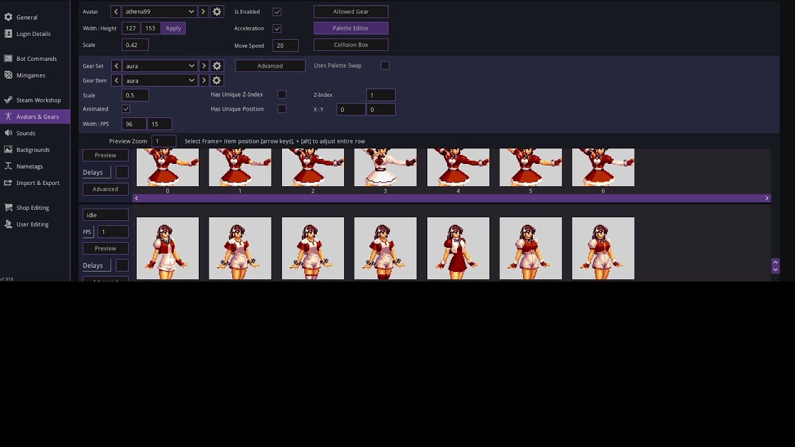Click the Minigames dice icon
Image resolution: width=795 pixels, height=447 pixels.
click(8, 75)
